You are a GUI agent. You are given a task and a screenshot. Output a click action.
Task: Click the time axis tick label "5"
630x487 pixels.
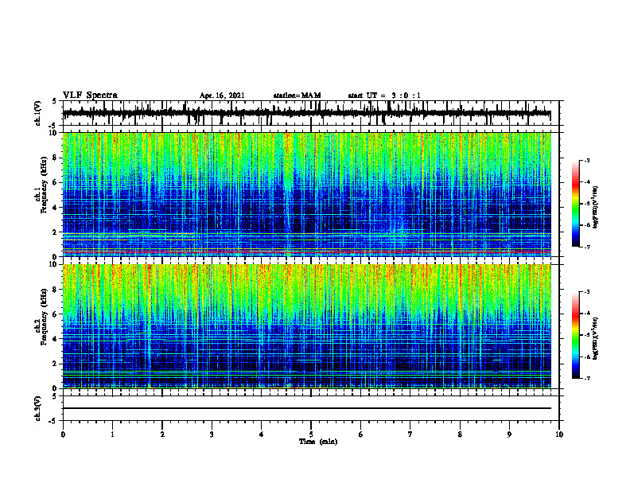[311, 434]
